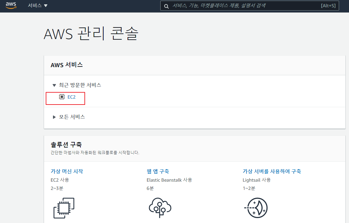Focus the service search input field

point(250,6)
